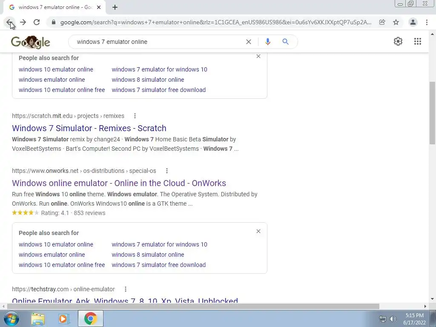
Task: Select lower 'windows 7 simulator free download' suggestion
Action: point(159,265)
